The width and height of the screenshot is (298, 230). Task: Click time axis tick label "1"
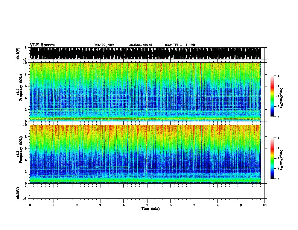(x=53, y=205)
